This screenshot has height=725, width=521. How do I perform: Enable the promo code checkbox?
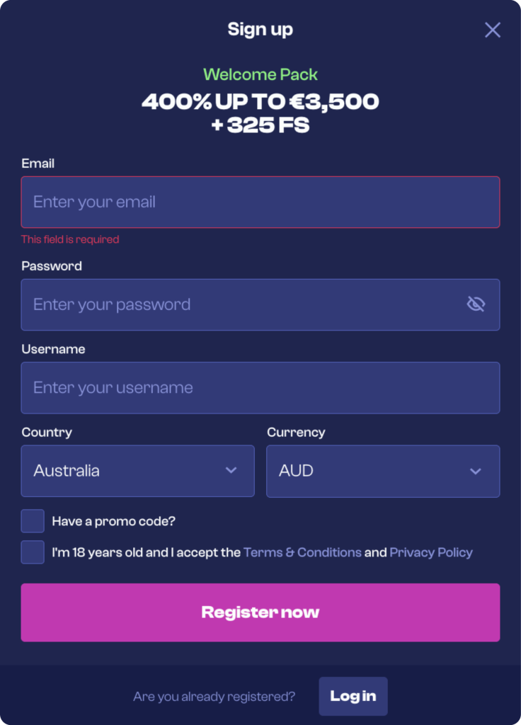pos(33,521)
